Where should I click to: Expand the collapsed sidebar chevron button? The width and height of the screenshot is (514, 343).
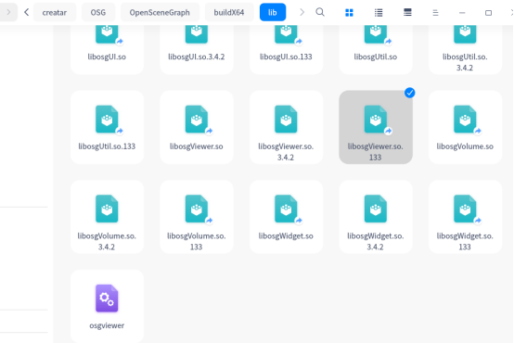coord(8,12)
